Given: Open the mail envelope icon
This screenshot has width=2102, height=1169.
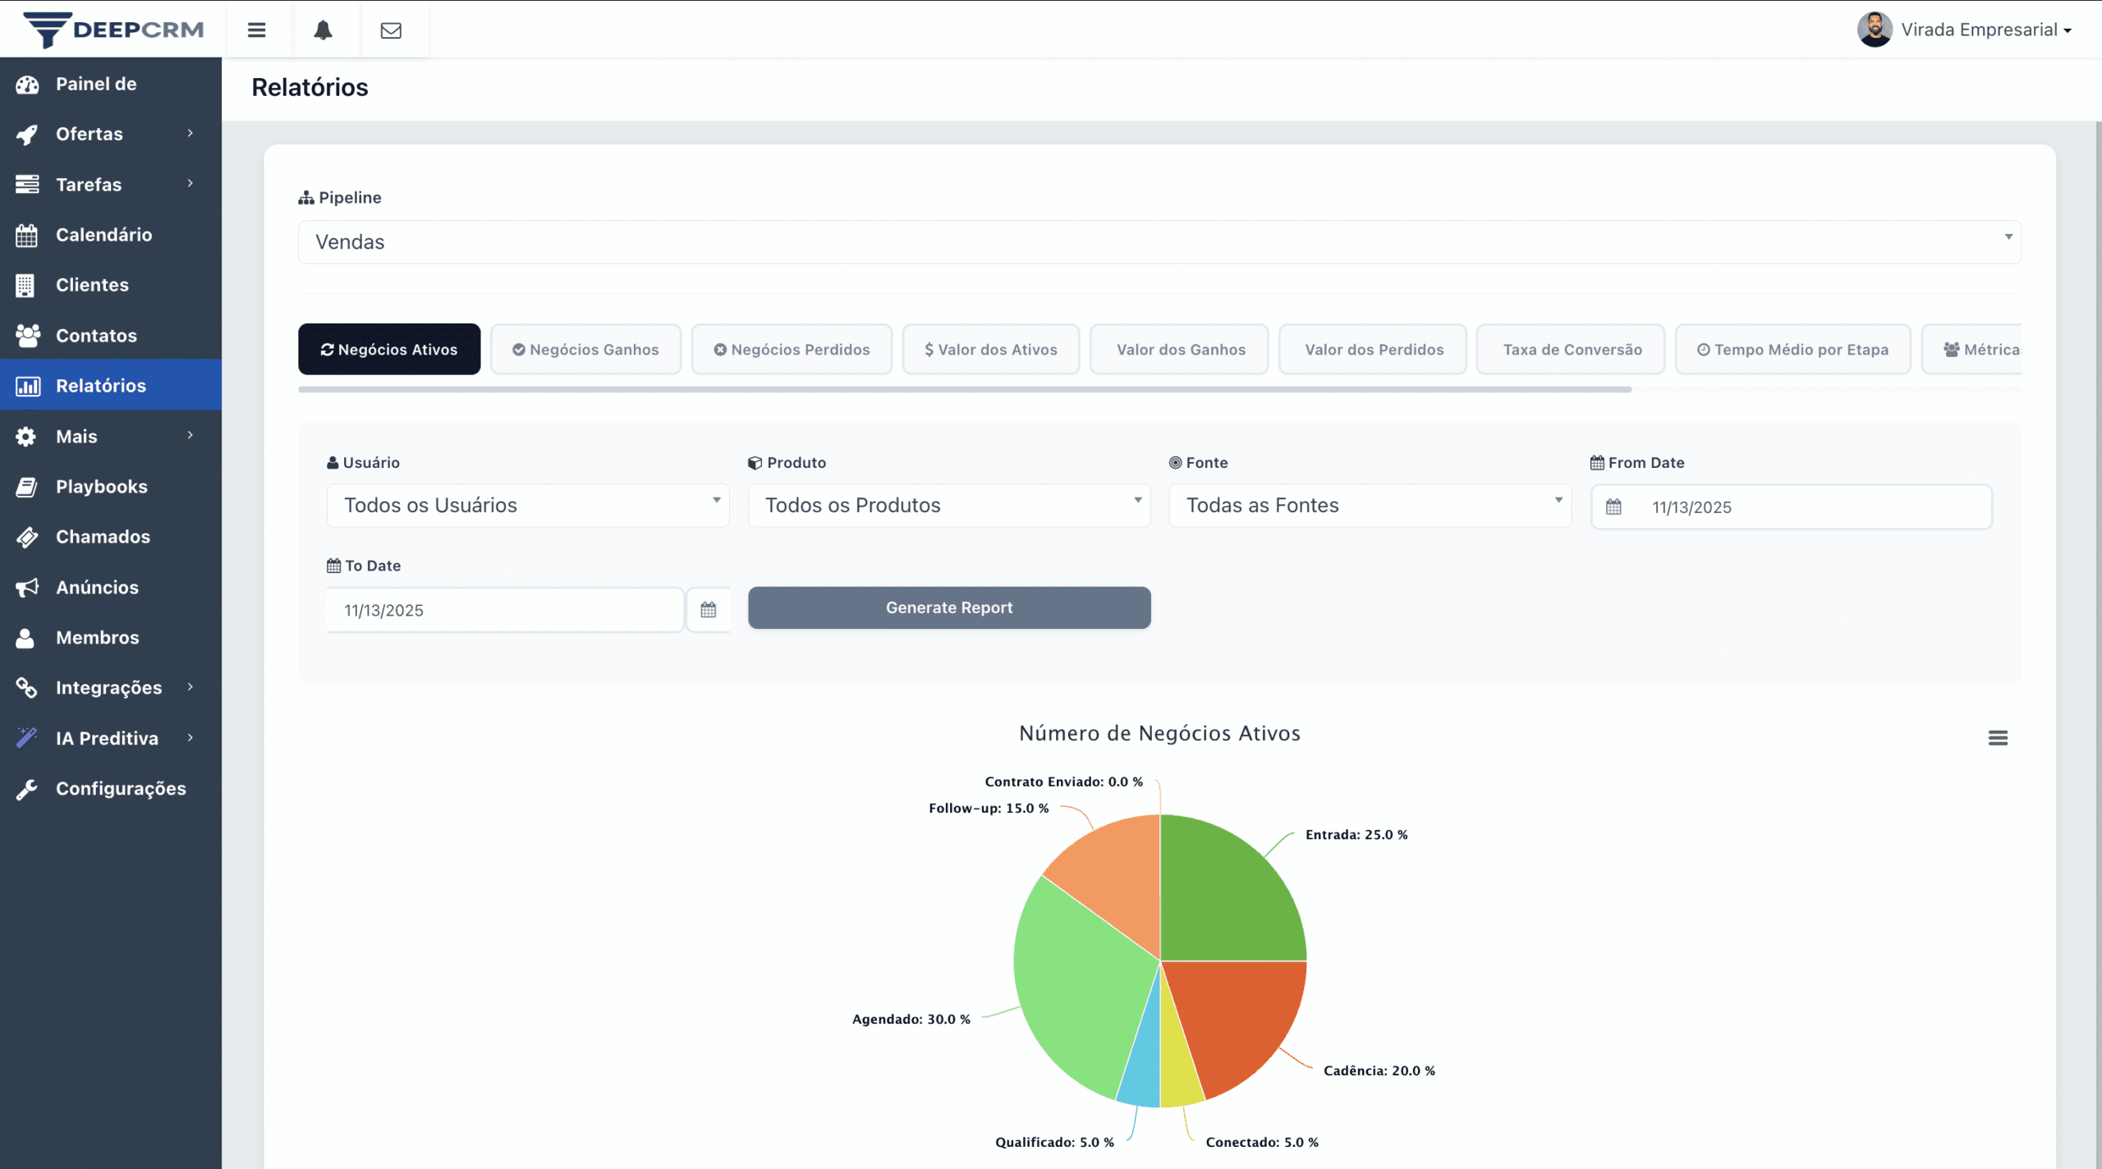Looking at the screenshot, I should coord(391,30).
